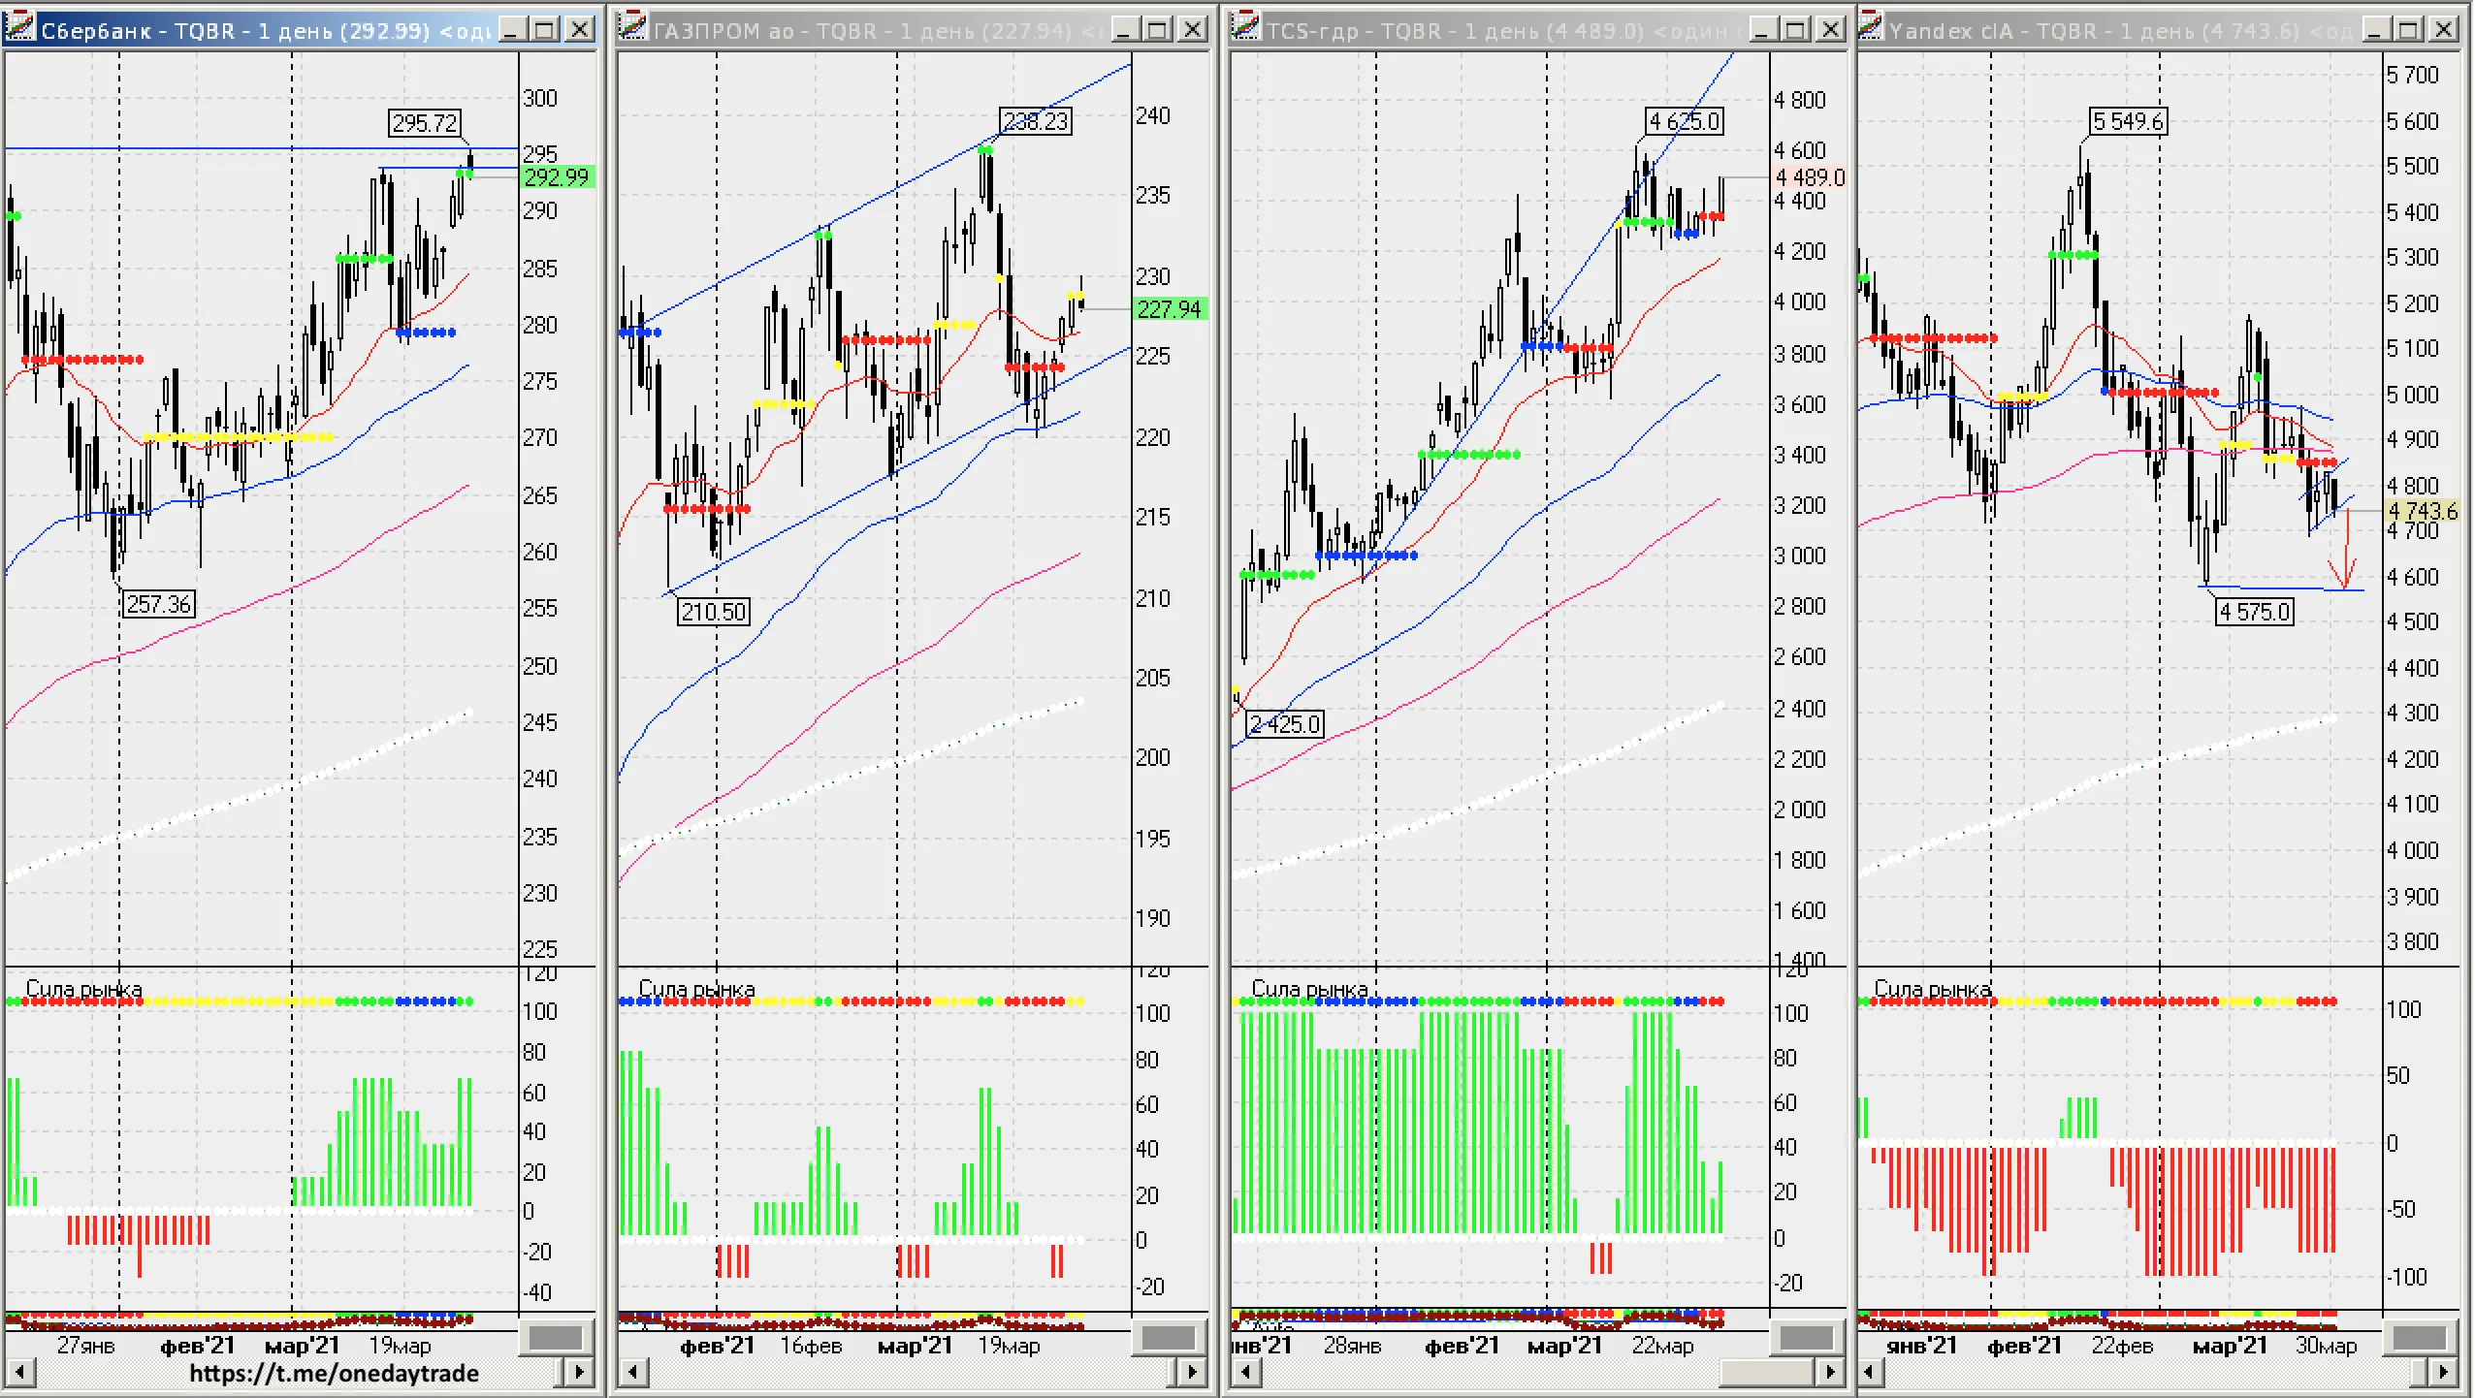Click the 19мар date on Сбербанк time axis

click(400, 1346)
